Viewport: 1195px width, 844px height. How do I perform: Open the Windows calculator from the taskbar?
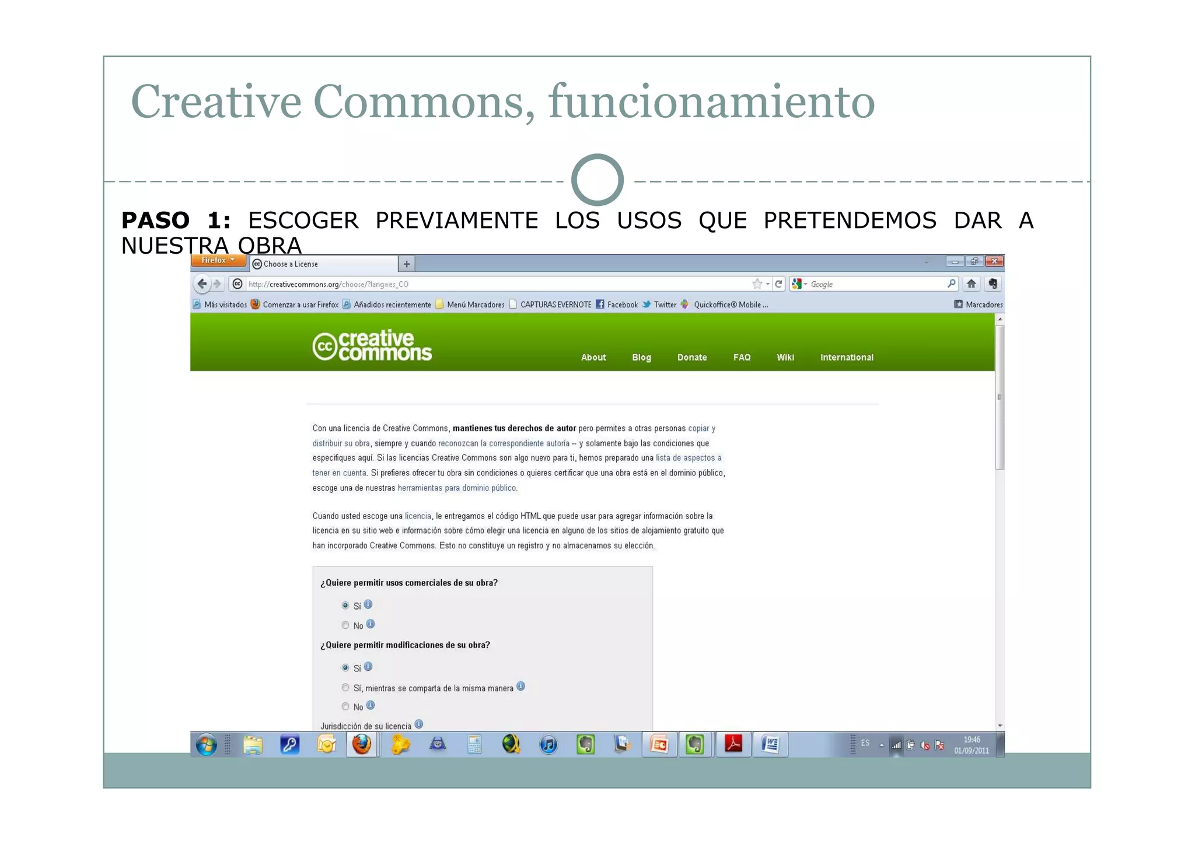474,744
